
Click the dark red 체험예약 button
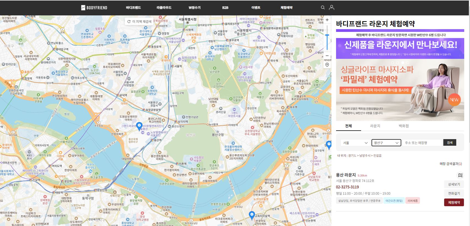point(454,202)
